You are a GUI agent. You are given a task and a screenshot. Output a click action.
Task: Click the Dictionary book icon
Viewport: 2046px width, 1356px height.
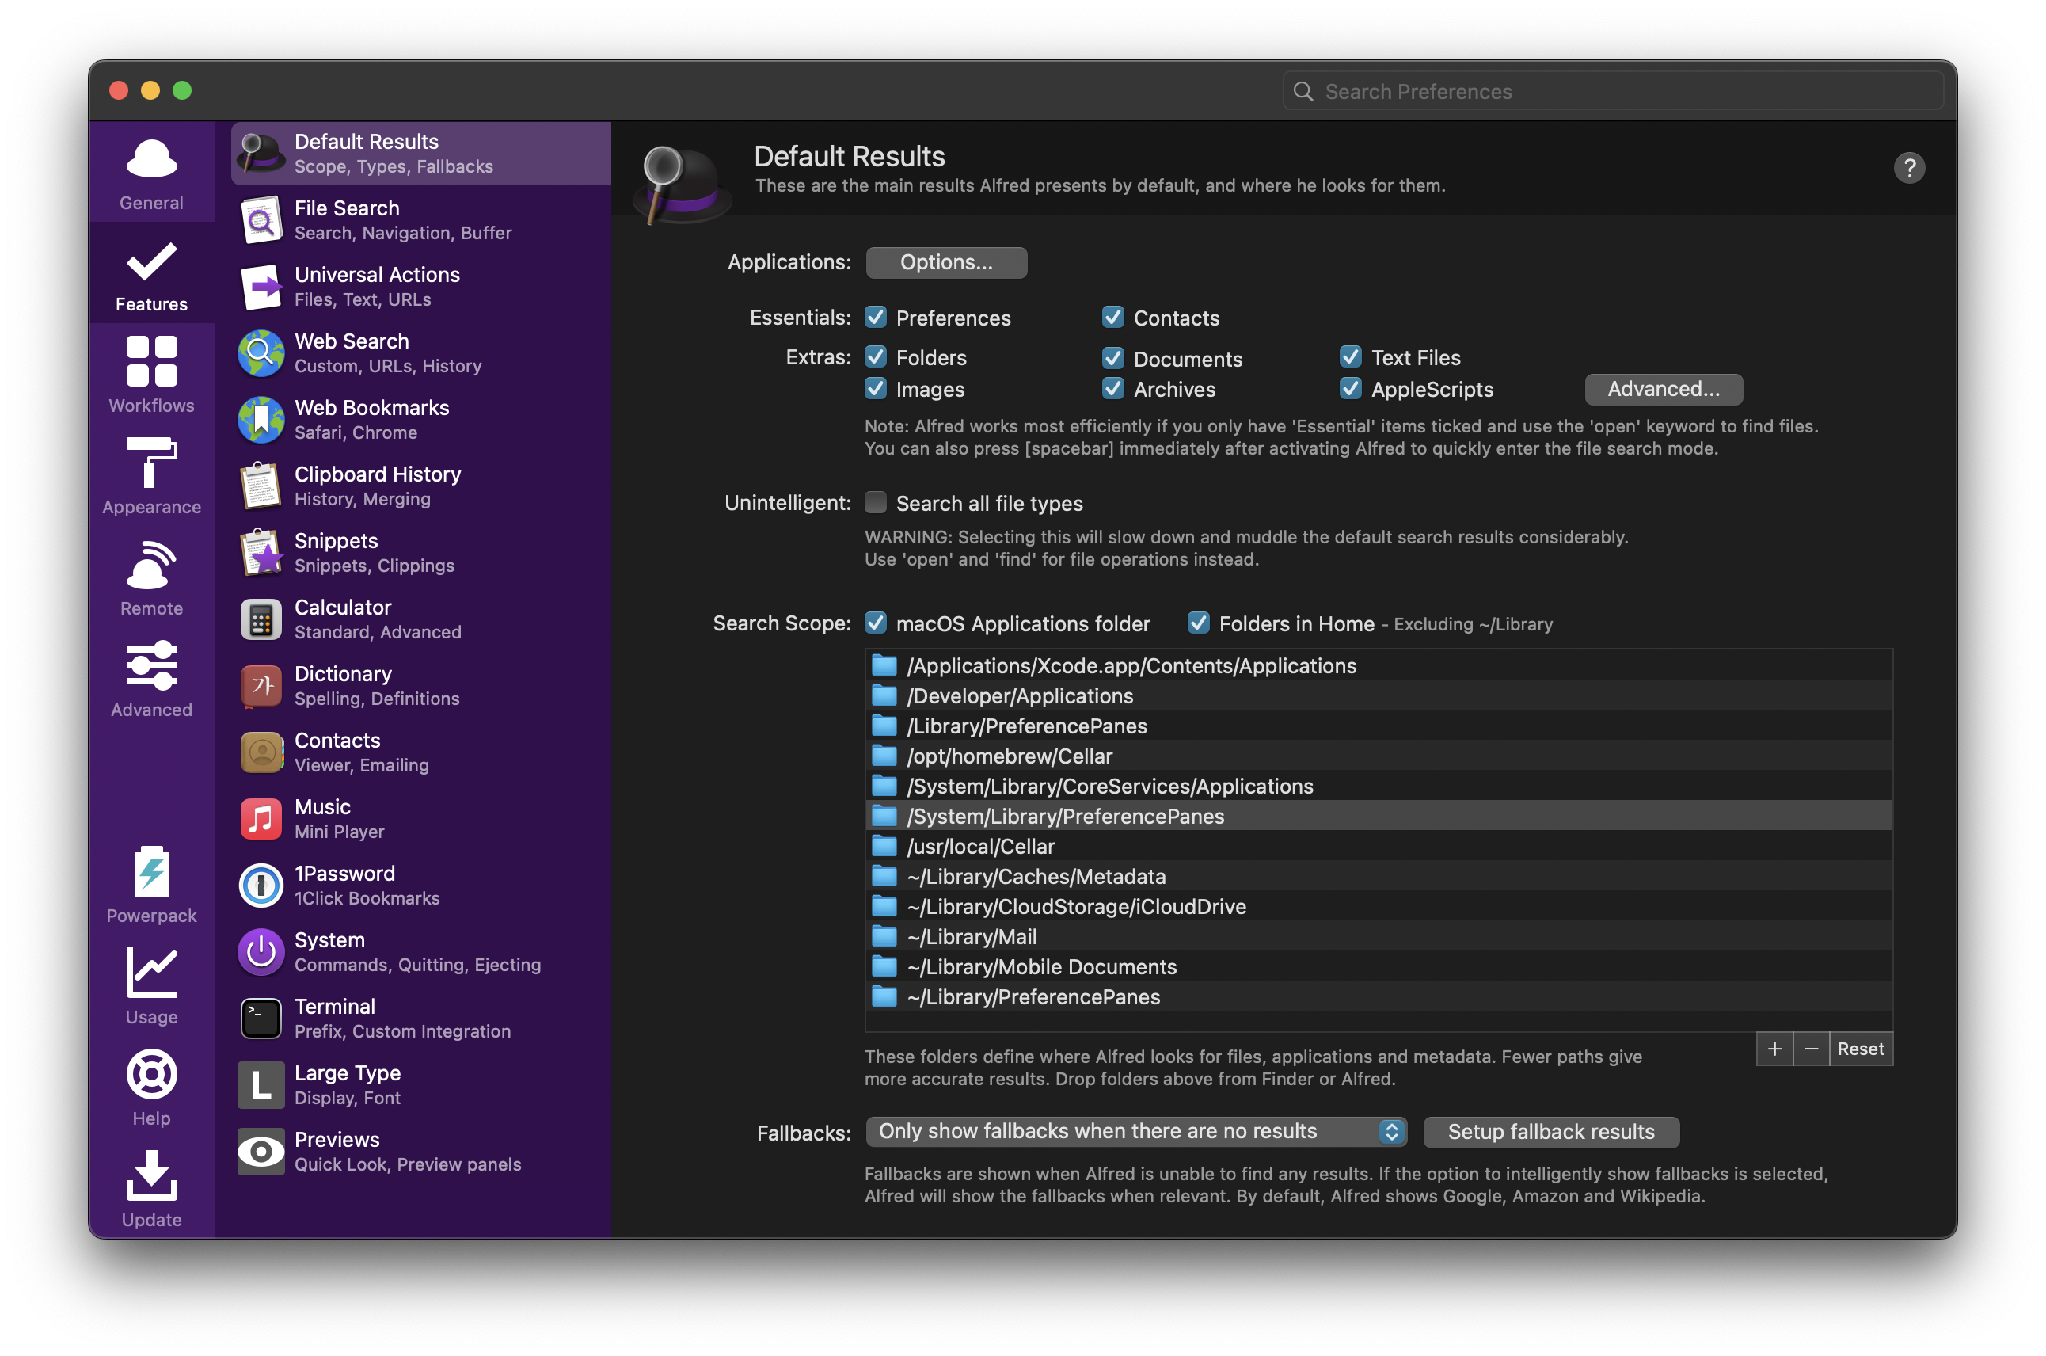pos(261,687)
